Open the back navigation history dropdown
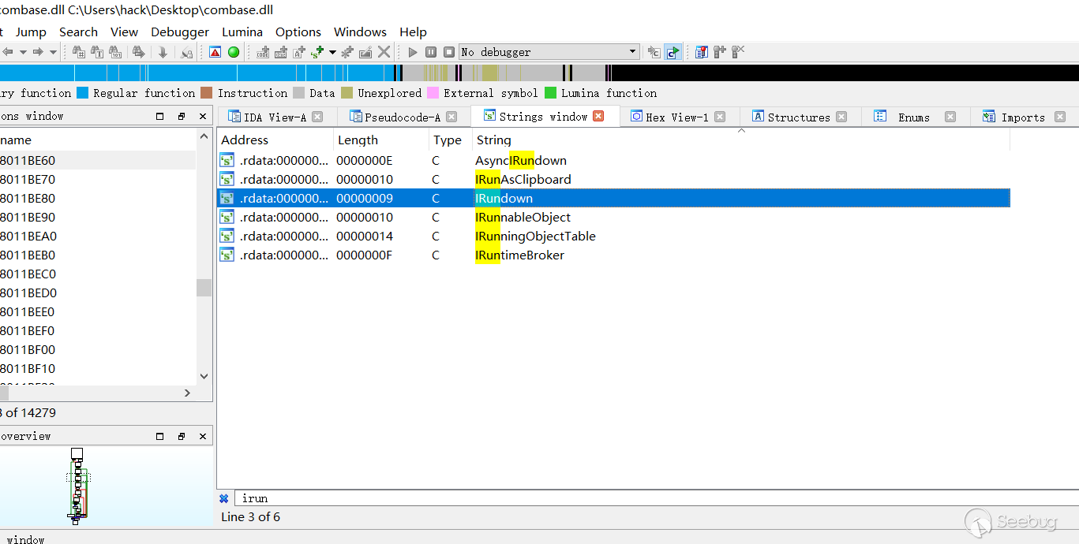Viewport: 1079px width, 544px height. [23, 52]
